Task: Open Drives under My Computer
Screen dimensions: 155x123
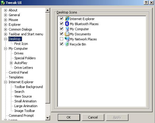Action: [x=19, y=53]
